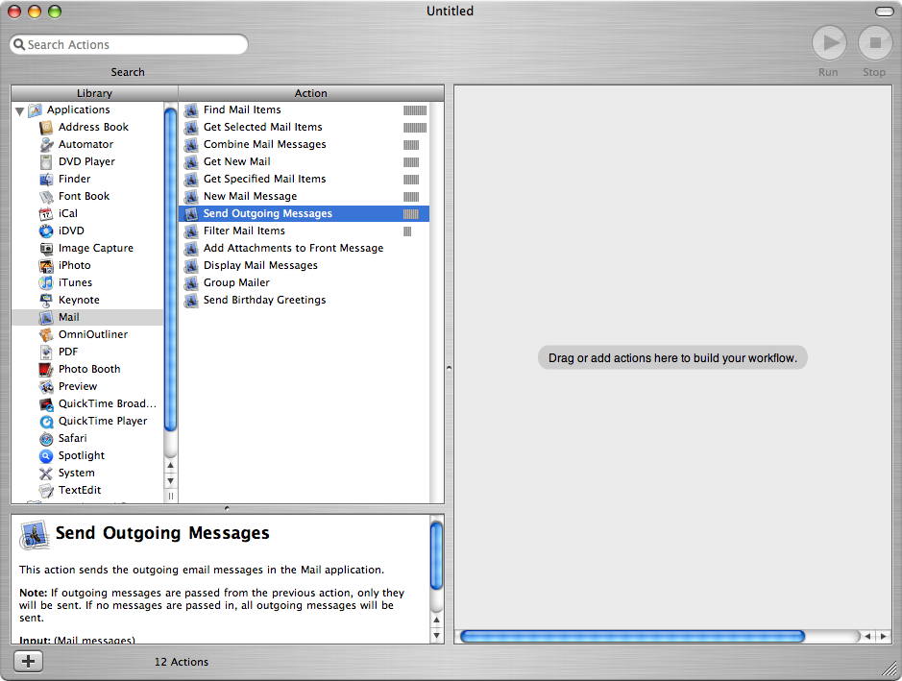Choose the QuickTime Player icon

tap(46, 421)
